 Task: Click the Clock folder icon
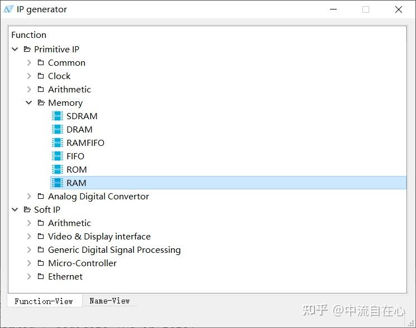41,76
